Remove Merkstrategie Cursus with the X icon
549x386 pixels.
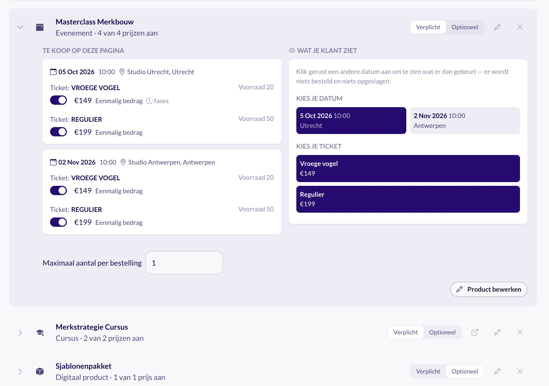pyautogui.click(x=520, y=332)
